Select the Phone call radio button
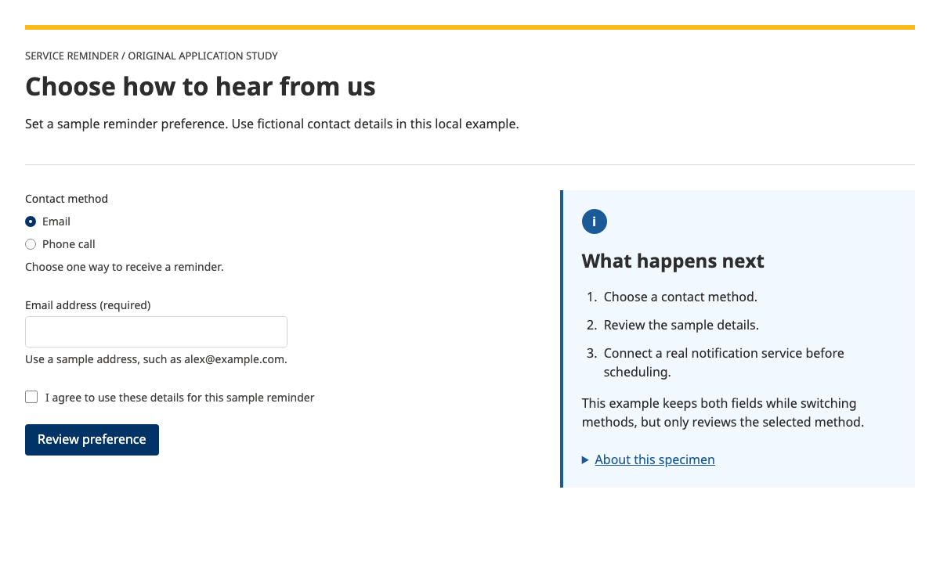The height and width of the screenshot is (587, 940). 31,244
